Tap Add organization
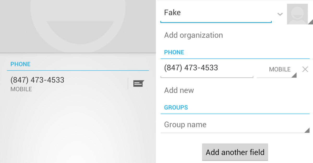Viewport: 313px width, 163px height. tap(193, 35)
